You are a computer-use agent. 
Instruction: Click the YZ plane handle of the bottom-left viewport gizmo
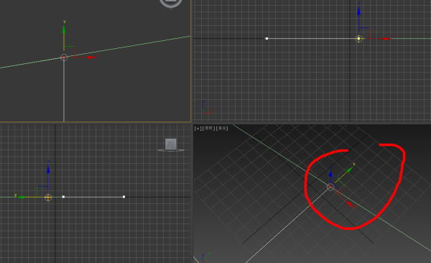(x=42, y=191)
